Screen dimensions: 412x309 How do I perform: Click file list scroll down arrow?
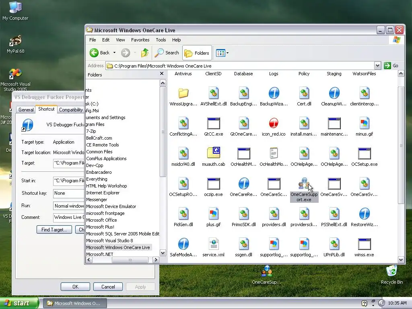coord(401,260)
